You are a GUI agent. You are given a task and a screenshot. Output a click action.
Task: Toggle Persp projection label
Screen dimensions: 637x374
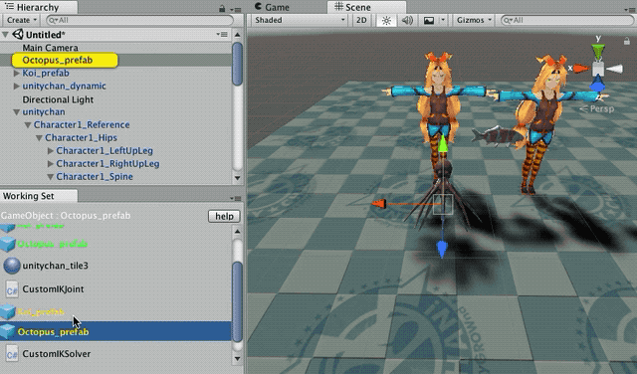(x=597, y=108)
